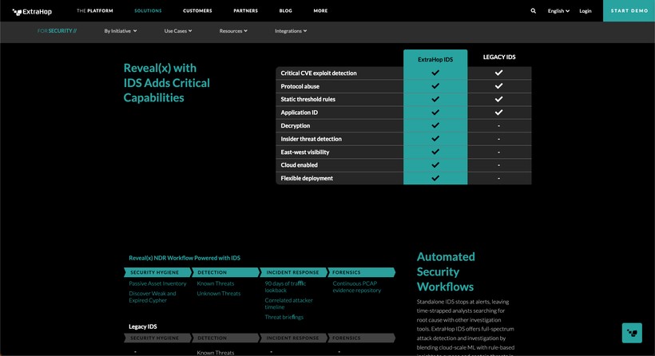Open the search magnifier icon
Viewport: 655px width, 356px height.
(x=533, y=11)
